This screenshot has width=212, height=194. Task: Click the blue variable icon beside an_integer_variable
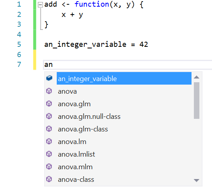coord(49,78)
